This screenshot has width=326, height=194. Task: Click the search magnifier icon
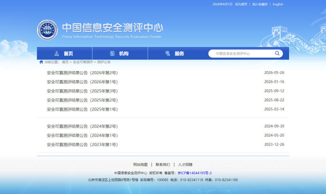[x=277, y=53]
